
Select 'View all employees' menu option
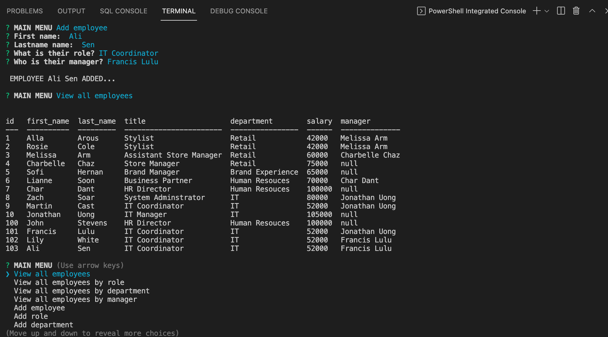coord(52,274)
